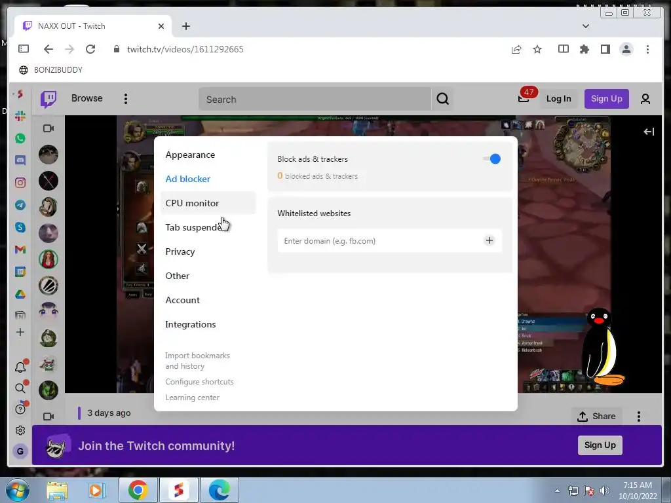671x503 pixels.
Task: Click Browse in Twitch navigation
Action: (87, 98)
